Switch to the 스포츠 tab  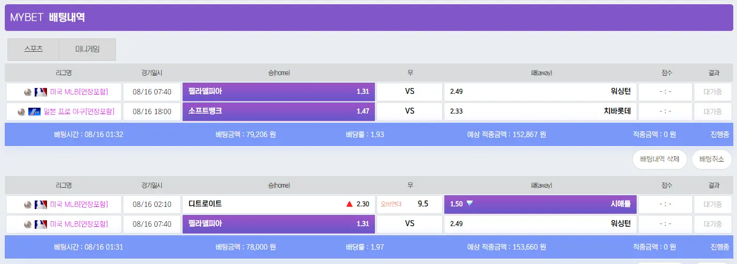34,49
